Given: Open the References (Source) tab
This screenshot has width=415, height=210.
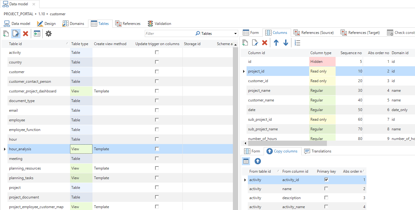Looking at the screenshot, I should 314,33.
